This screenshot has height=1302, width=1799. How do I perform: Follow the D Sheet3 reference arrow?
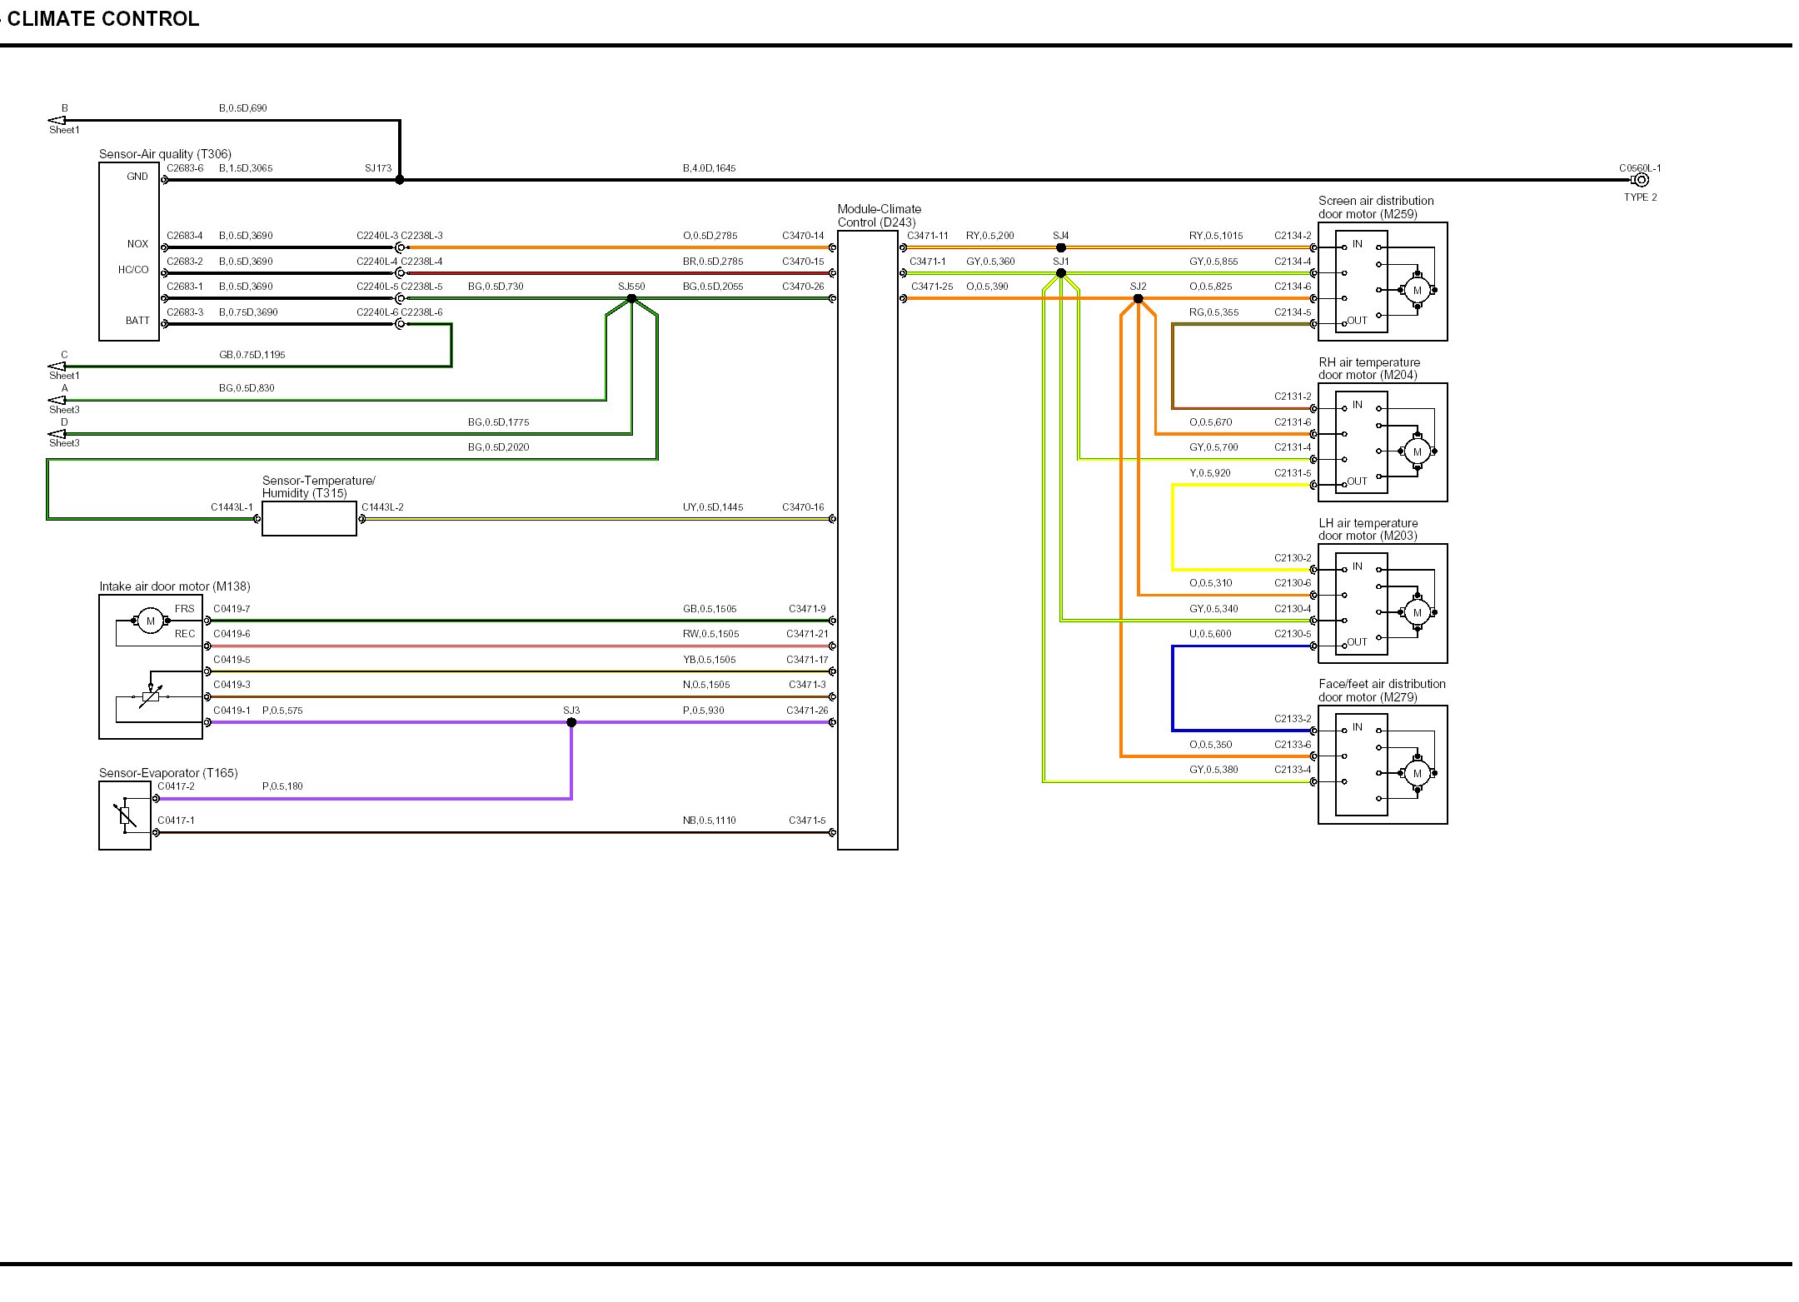click(57, 434)
